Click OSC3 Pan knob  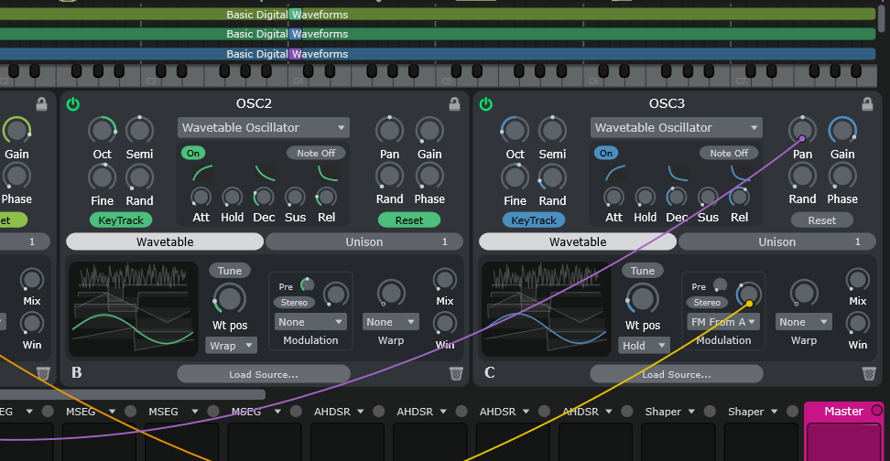[x=803, y=130]
